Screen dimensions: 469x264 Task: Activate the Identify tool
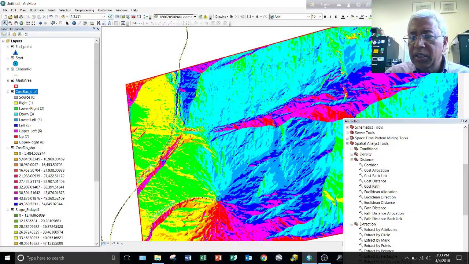(74, 23)
